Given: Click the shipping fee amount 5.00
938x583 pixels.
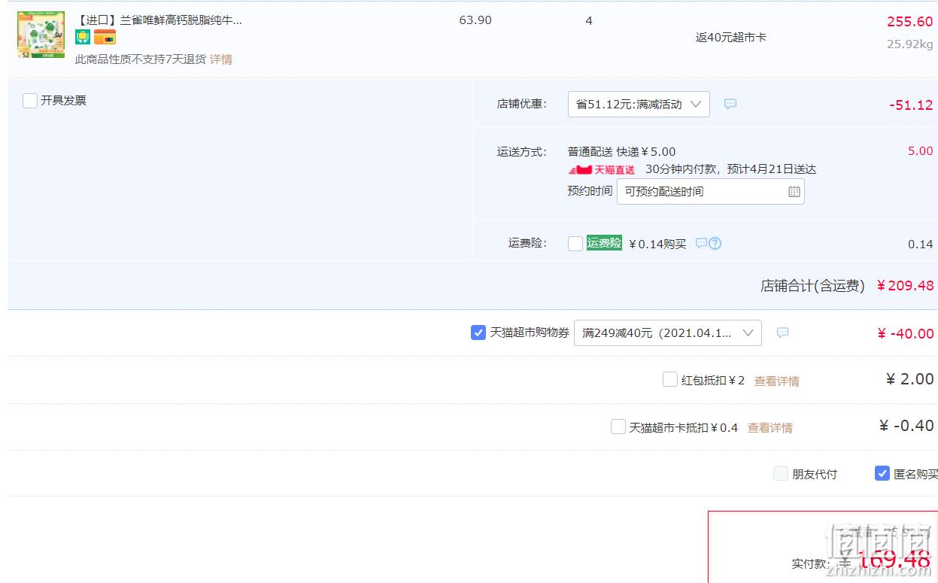Looking at the screenshot, I should click(921, 151).
